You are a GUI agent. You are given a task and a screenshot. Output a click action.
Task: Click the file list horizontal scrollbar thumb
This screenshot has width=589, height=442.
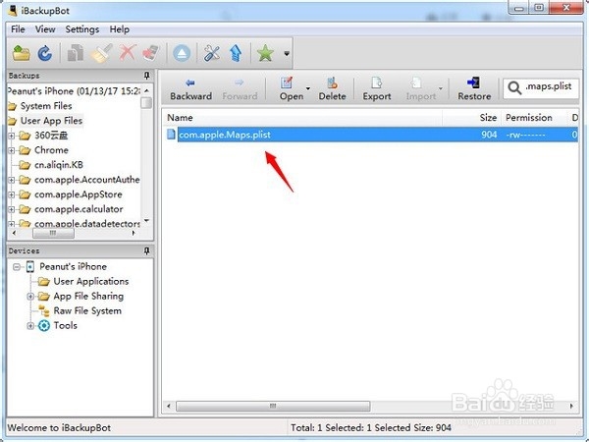(x=273, y=406)
